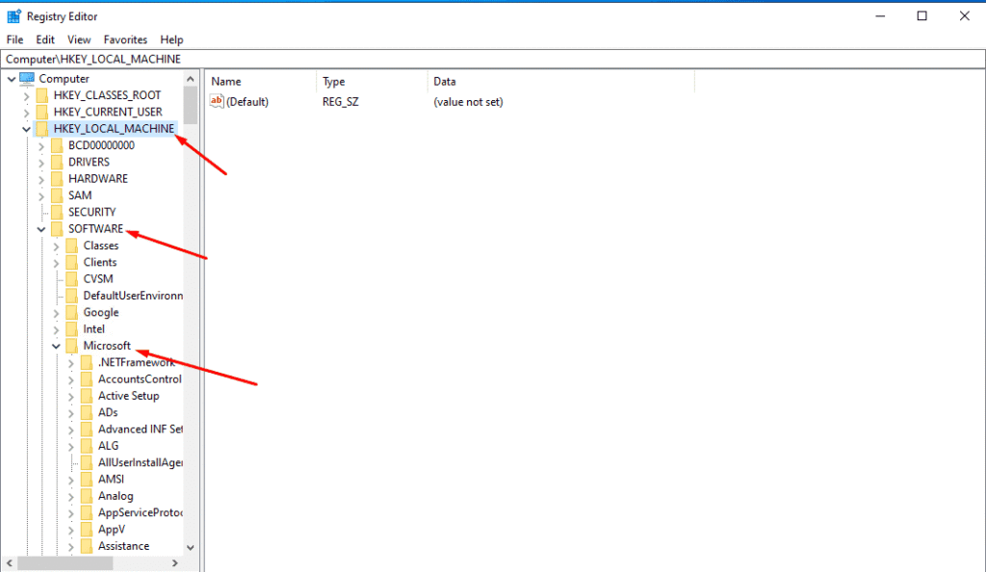Click the Intel folder icon
Image resolution: width=986 pixels, height=572 pixels.
pyautogui.click(x=72, y=328)
